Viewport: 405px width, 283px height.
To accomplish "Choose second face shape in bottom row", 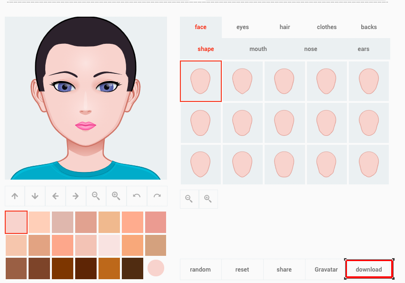I will click(243, 164).
